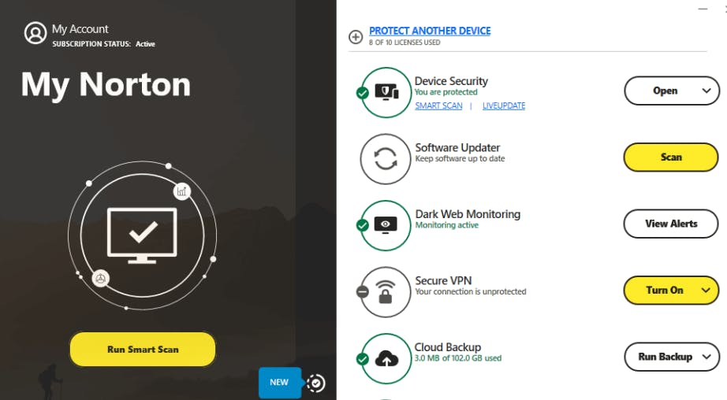Click the Cloud Backup title
The width and height of the screenshot is (727, 400).
pyautogui.click(x=448, y=347)
